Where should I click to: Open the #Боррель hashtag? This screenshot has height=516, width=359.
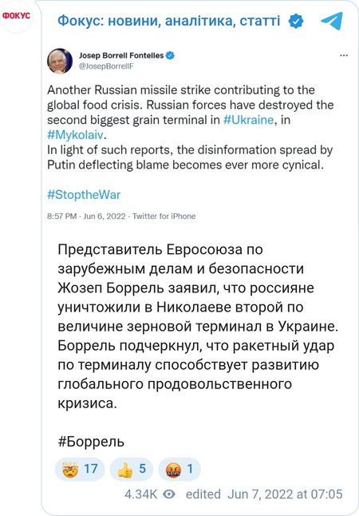[x=91, y=442]
